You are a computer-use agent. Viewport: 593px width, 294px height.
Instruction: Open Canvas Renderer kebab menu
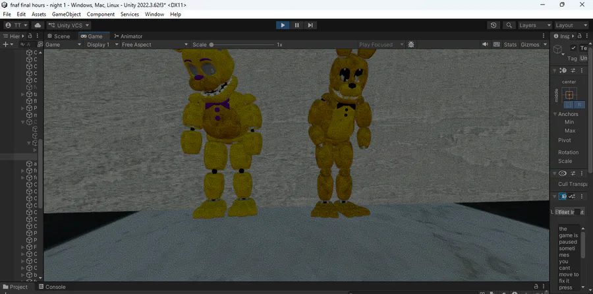(582, 173)
